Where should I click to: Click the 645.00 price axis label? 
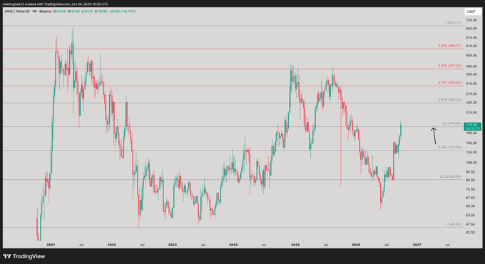[x=471, y=29]
